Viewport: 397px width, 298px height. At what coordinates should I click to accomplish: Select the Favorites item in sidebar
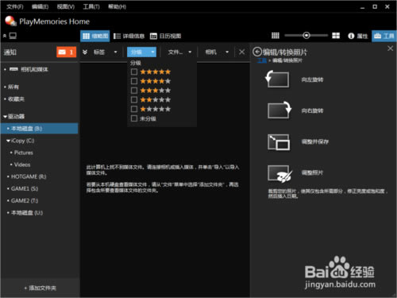pyautogui.click(x=16, y=99)
